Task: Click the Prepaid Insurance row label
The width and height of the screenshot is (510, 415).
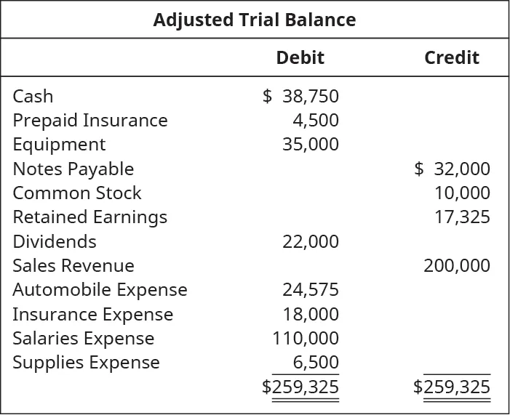Action: (90, 121)
